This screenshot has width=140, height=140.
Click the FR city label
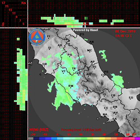[87, 93]
